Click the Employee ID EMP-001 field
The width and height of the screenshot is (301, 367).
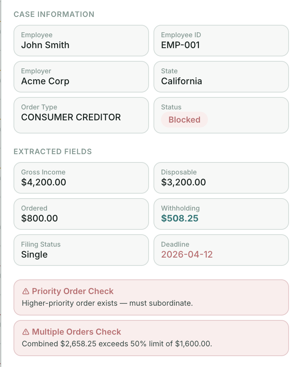tap(221, 41)
